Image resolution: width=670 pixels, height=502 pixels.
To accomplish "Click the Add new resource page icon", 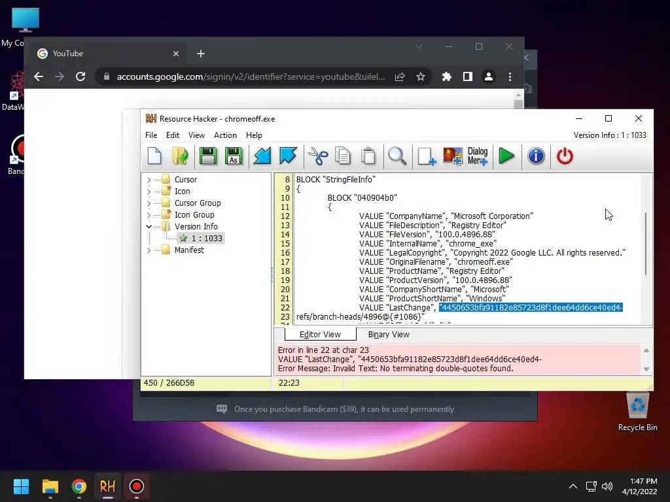I will pos(427,156).
